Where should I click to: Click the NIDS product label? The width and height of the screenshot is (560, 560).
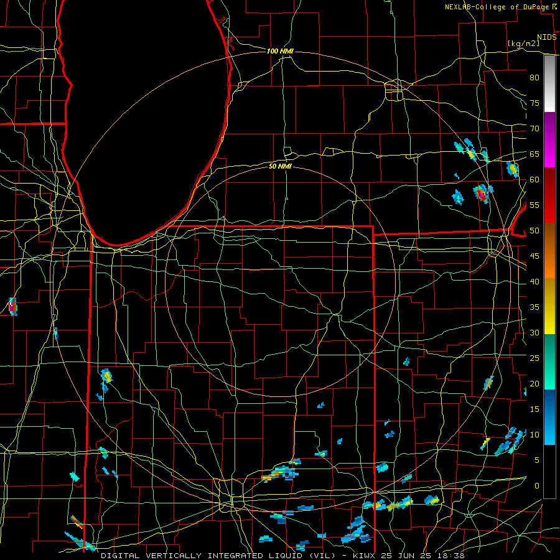547,37
